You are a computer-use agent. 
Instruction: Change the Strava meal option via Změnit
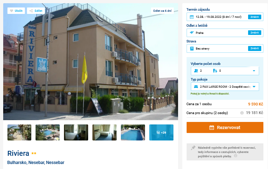(x=254, y=48)
